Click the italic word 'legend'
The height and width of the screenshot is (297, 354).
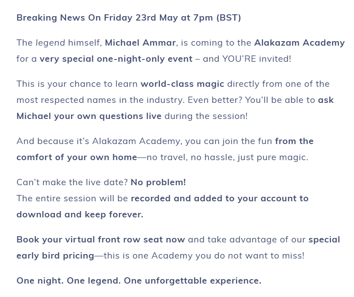pos(50,43)
